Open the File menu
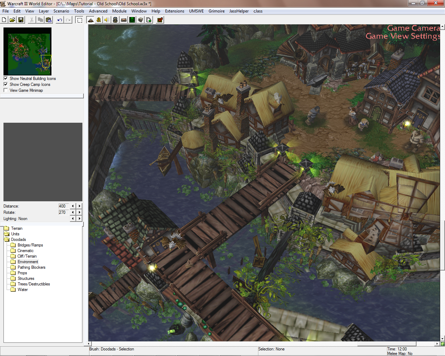445x356 pixels. click(x=6, y=11)
